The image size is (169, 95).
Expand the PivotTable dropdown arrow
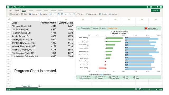20,14
